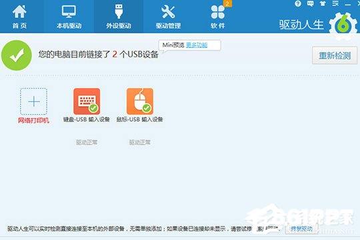Click the 重新检测 button
The image size is (360, 240).
[x=335, y=55]
